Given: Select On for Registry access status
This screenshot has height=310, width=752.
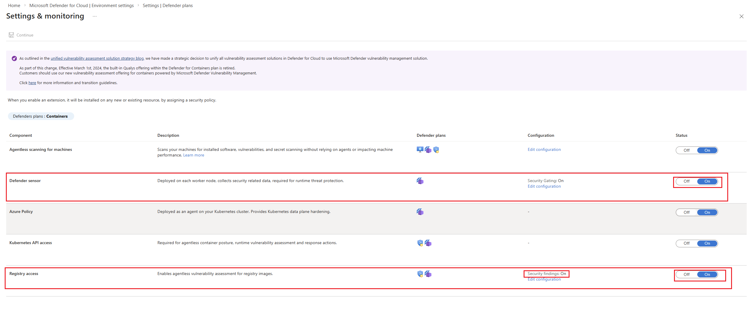Looking at the screenshot, I should tap(707, 274).
